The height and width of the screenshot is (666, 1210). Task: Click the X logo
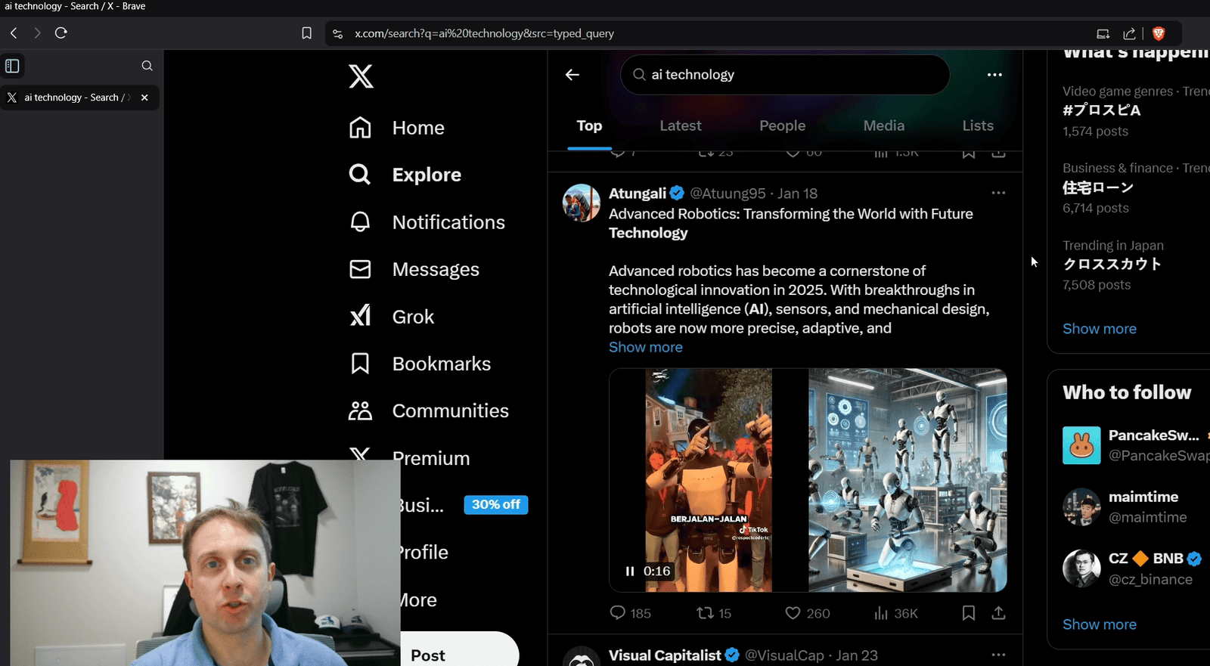click(x=361, y=76)
